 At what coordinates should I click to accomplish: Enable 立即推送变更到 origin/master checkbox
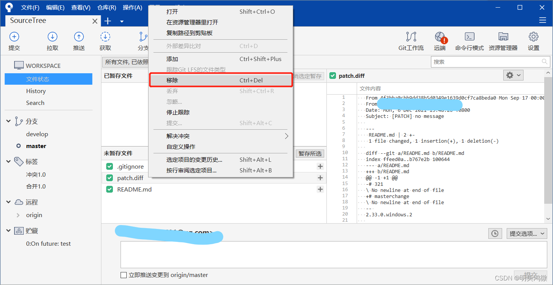(124, 275)
